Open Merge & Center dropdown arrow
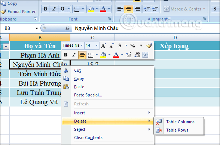This screenshot has width=220, height=145. pos(204,9)
